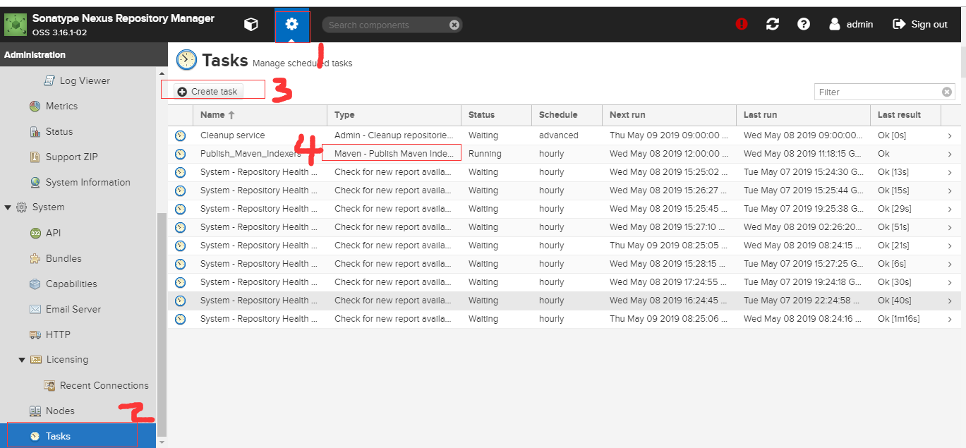Sort by the Next run column header
This screenshot has height=448, width=966.
[669, 115]
